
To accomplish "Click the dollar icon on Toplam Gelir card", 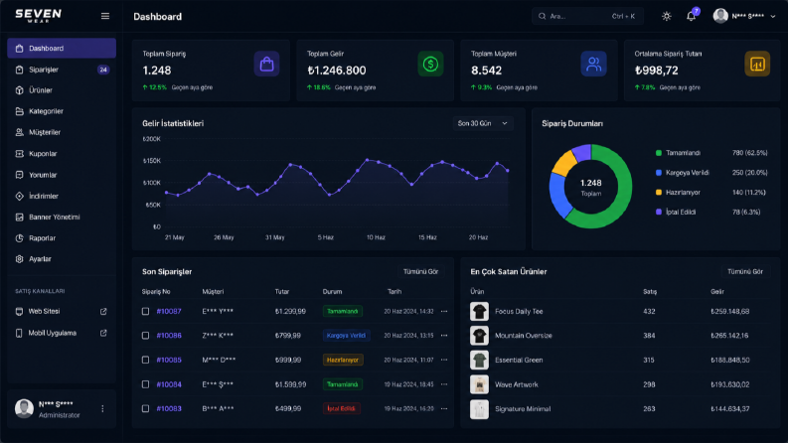I will [x=430, y=64].
